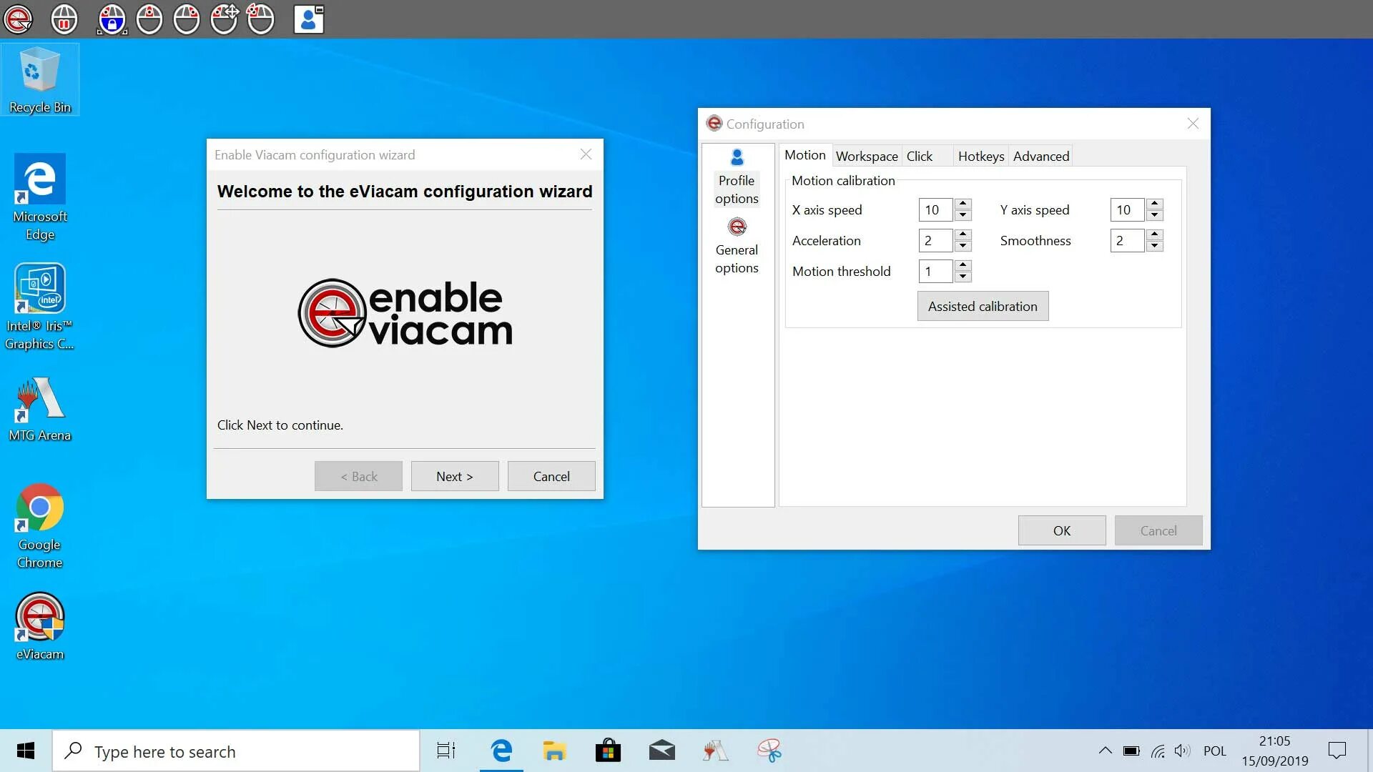Select the drag click mouse icon

click(224, 19)
